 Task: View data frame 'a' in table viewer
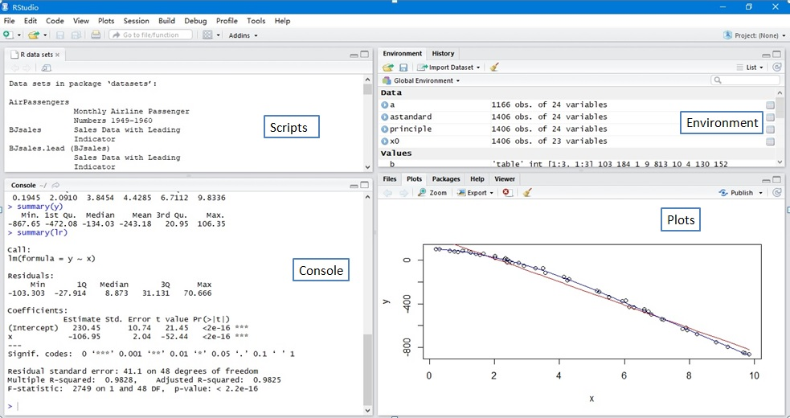click(x=770, y=104)
